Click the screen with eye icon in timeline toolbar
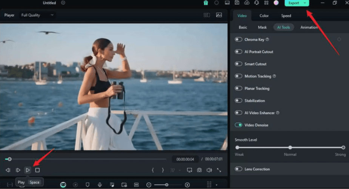Image resolution: width=349 pixels, height=189 pixels. 124,185
